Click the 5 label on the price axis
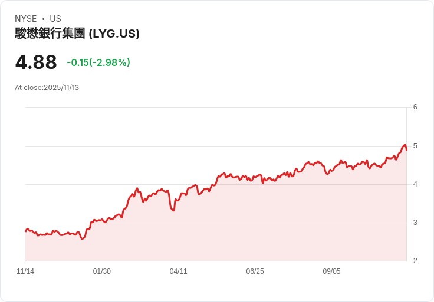 [415, 145]
